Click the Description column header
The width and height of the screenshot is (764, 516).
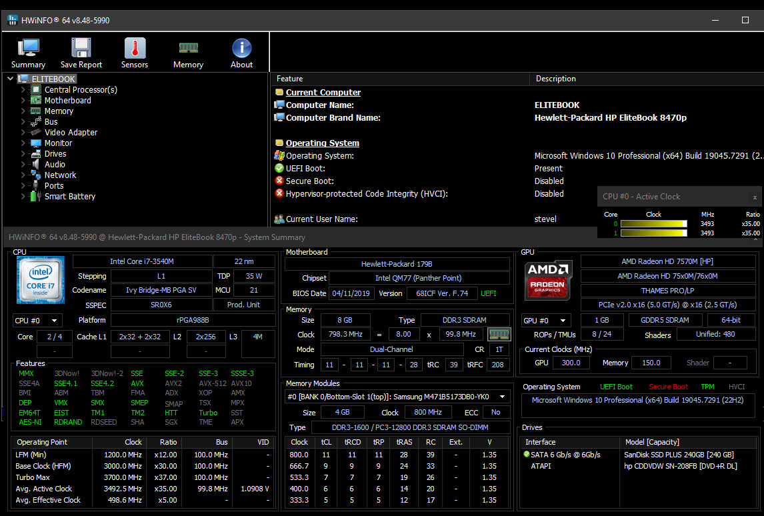pyautogui.click(x=647, y=79)
